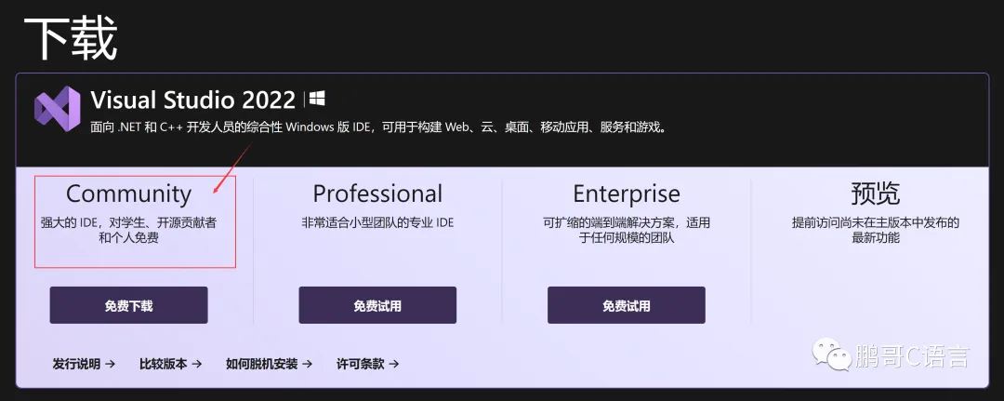
Task: Select the Visual Studio 2022 title text
Action: [192, 100]
